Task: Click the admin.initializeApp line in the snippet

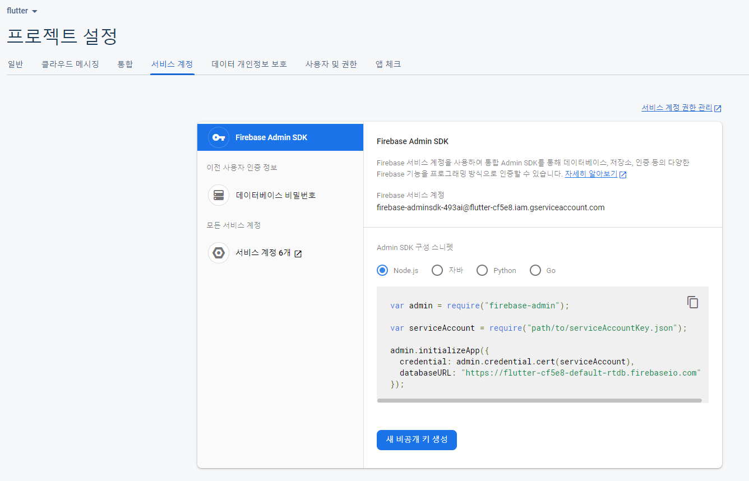Action: [440, 350]
